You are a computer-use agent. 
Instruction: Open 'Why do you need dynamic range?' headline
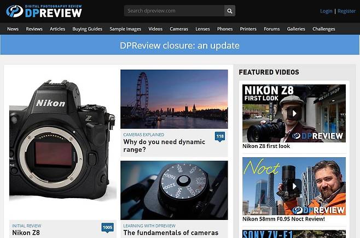pyautogui.click(x=164, y=146)
